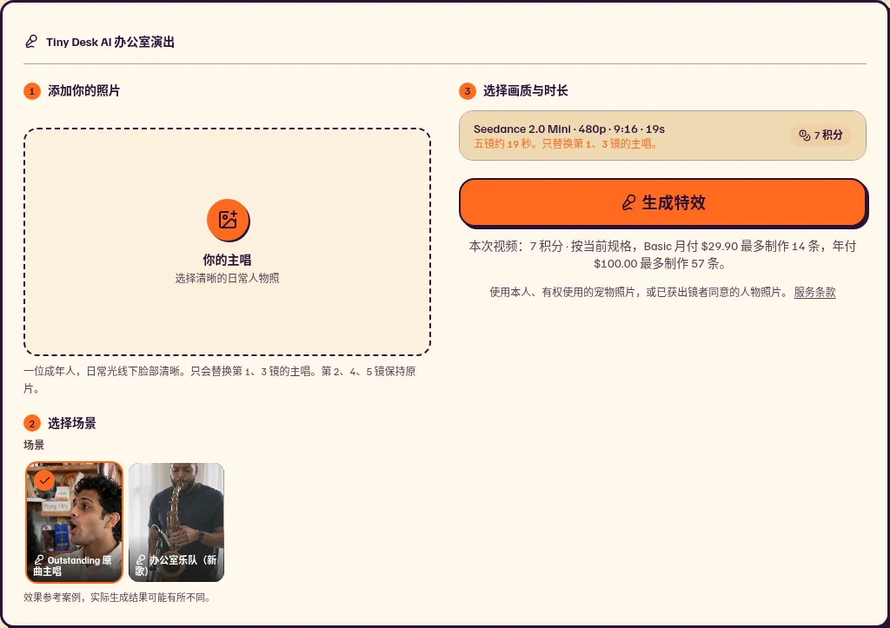Click the add-image icon in the upload area

click(x=228, y=220)
